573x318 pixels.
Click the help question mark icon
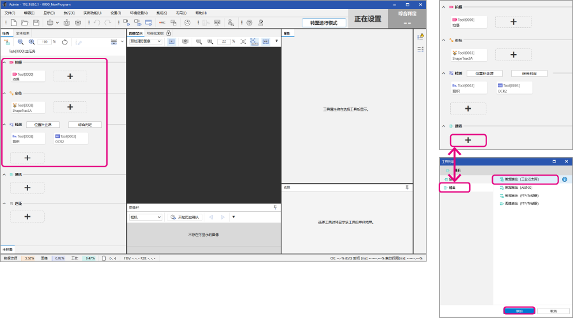(x=249, y=22)
